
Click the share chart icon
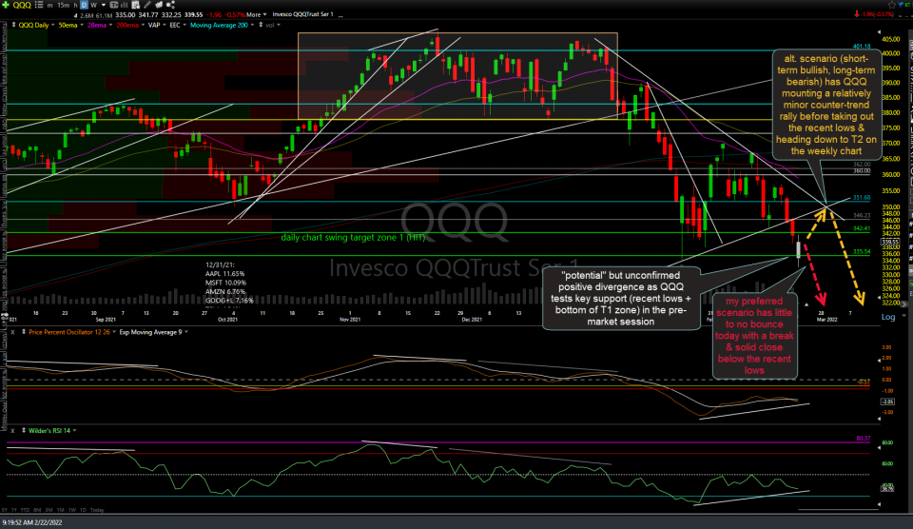[x=170, y=5]
